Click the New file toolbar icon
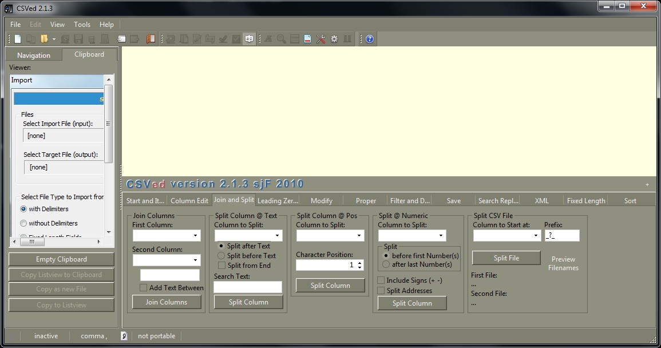The width and height of the screenshot is (661, 348). (18, 39)
